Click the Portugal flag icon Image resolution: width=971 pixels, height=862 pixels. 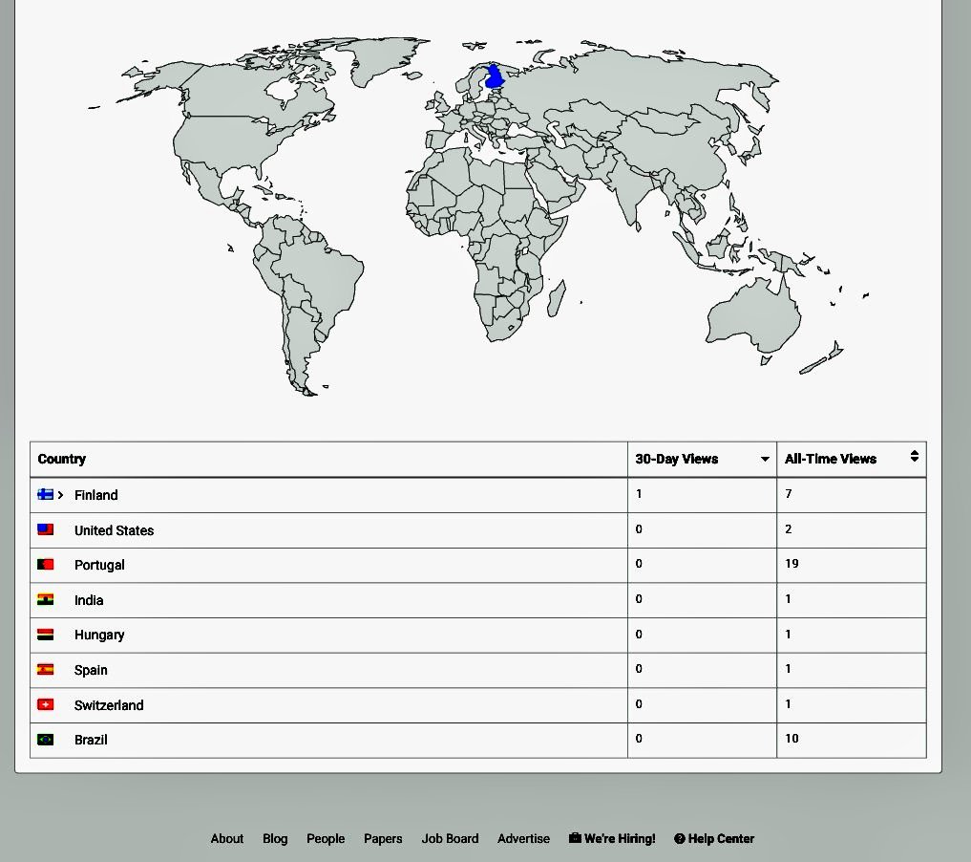(45, 565)
